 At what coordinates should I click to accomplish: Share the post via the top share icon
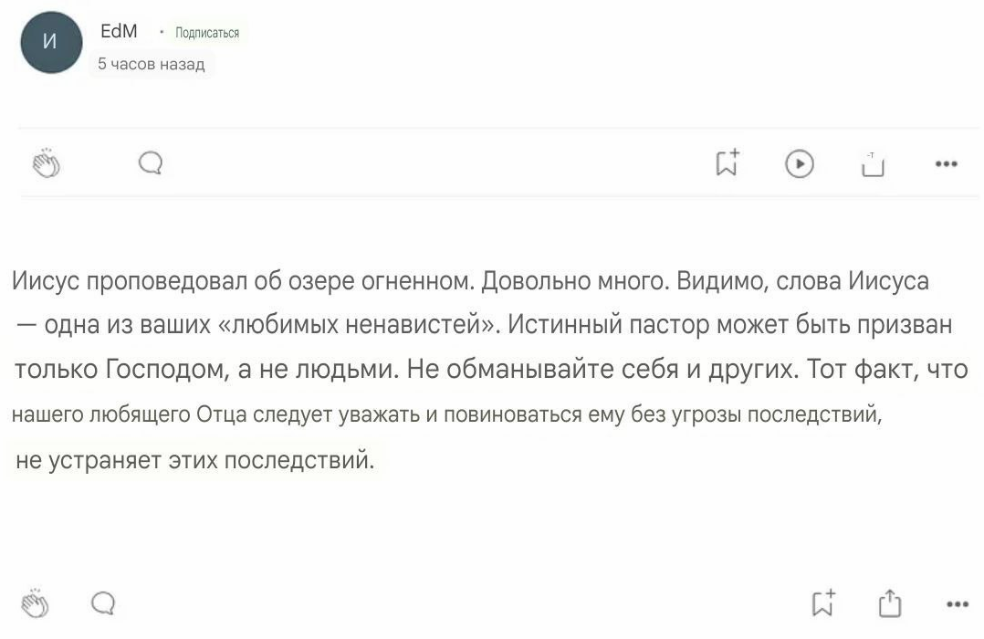pos(872,162)
